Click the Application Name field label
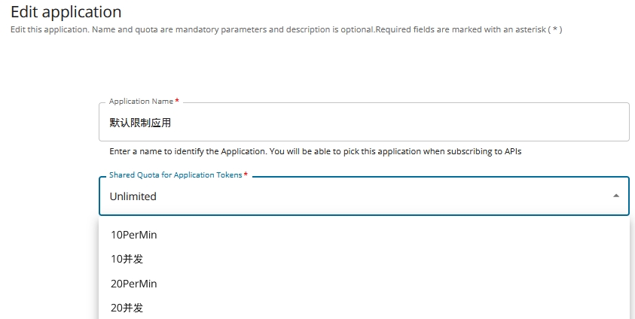This screenshot has height=319, width=635. pos(141,101)
